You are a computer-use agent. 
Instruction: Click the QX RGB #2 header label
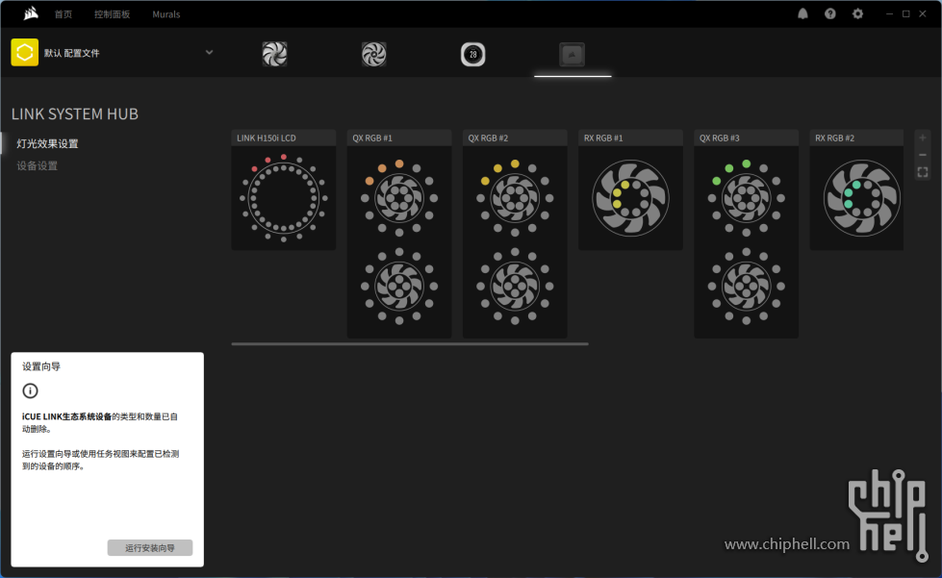(x=488, y=138)
